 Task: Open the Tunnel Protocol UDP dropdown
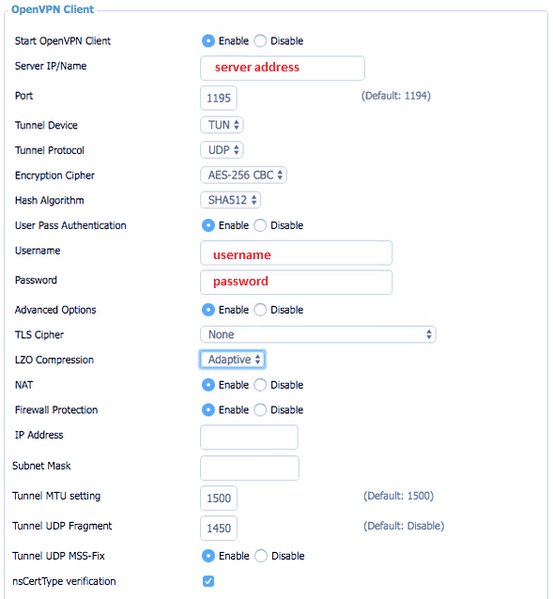click(x=222, y=150)
